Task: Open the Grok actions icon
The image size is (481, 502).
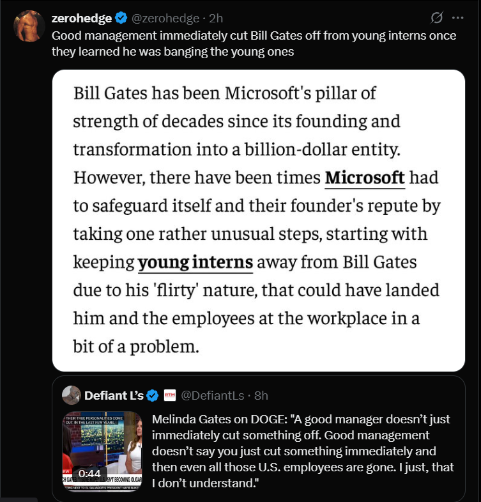Action: pyautogui.click(x=438, y=18)
